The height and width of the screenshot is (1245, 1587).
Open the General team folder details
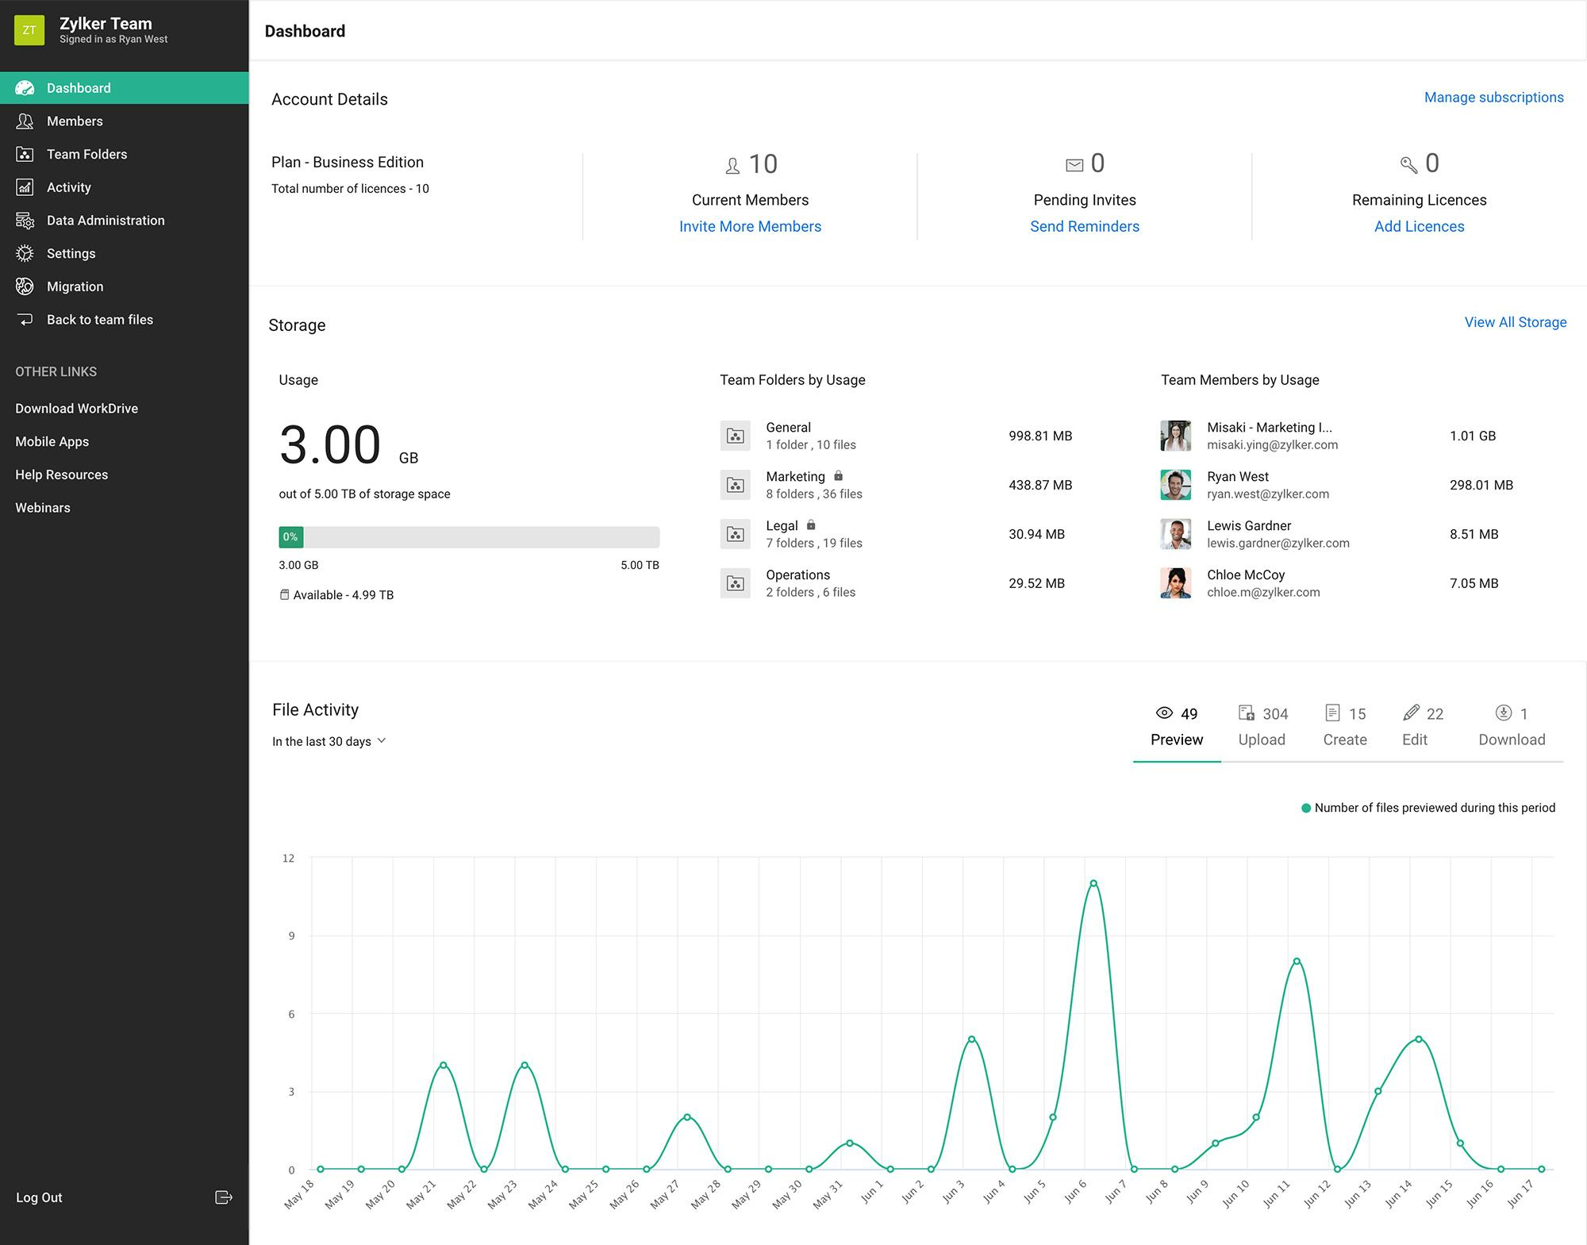tap(789, 435)
